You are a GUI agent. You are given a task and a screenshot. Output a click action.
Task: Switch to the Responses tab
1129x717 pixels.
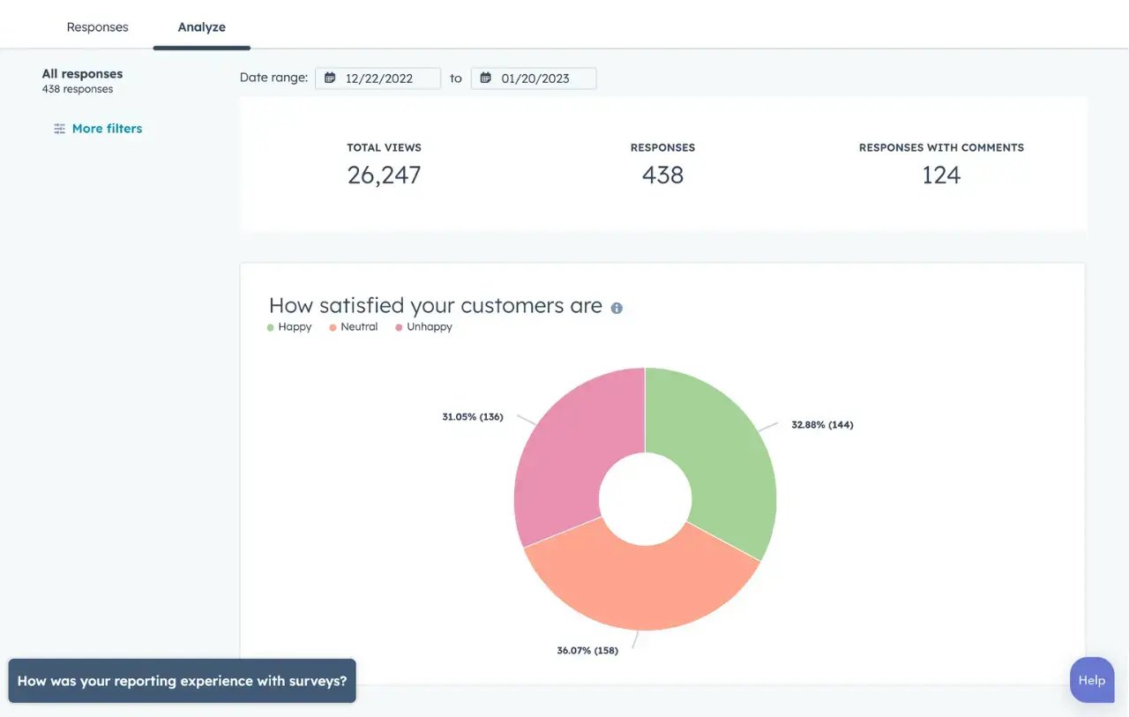point(97,26)
